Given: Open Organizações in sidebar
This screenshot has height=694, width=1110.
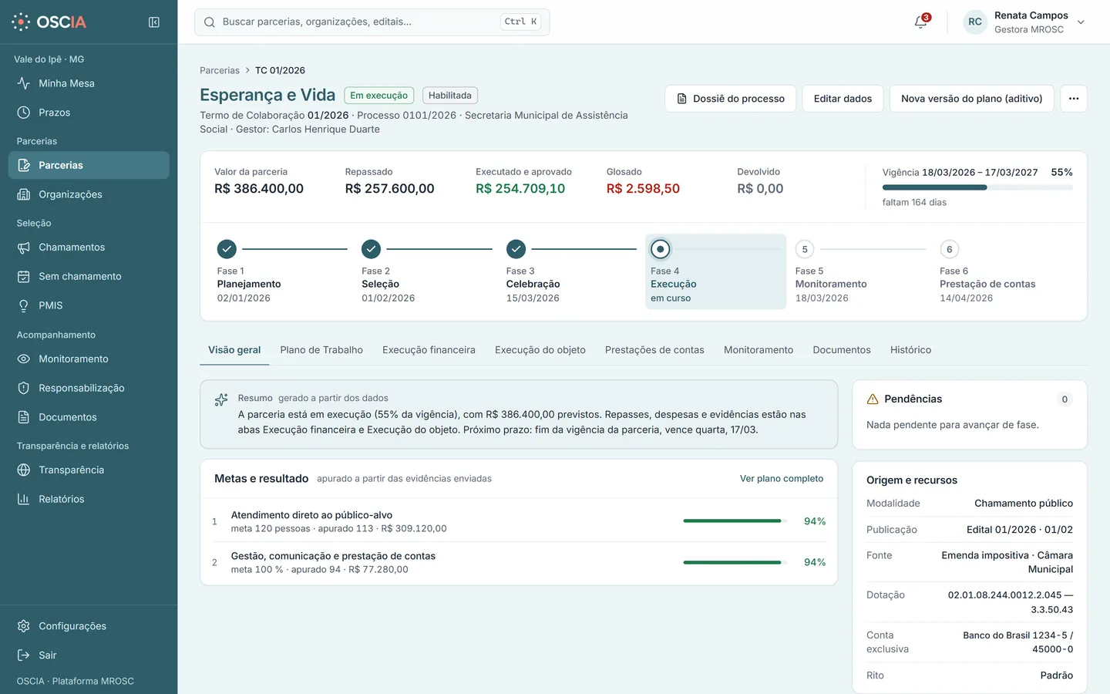Looking at the screenshot, I should tap(89, 194).
